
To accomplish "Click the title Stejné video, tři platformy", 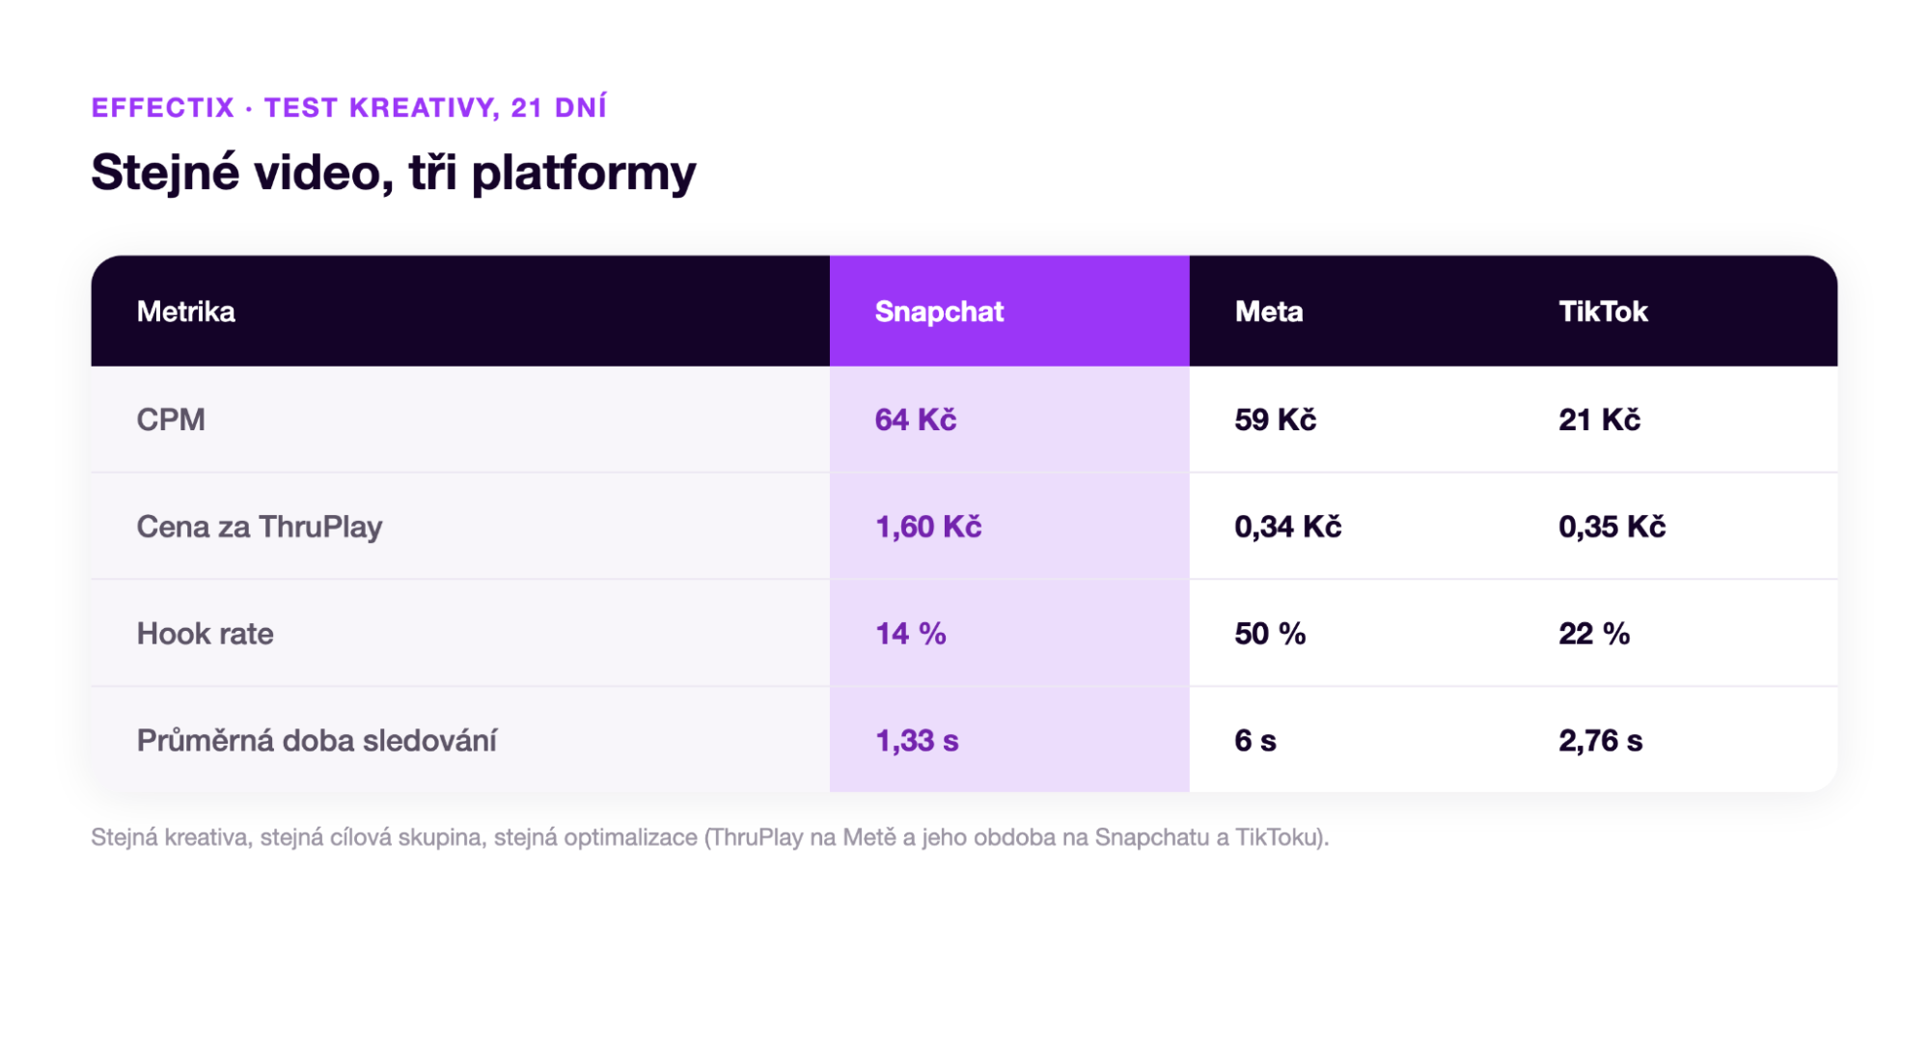I will click(x=393, y=174).
